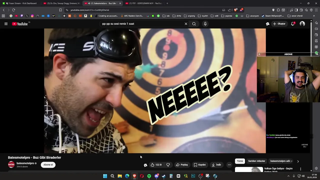Open the batesmotelpro channel name link
Screen dimensions: 320x180
point(25,163)
